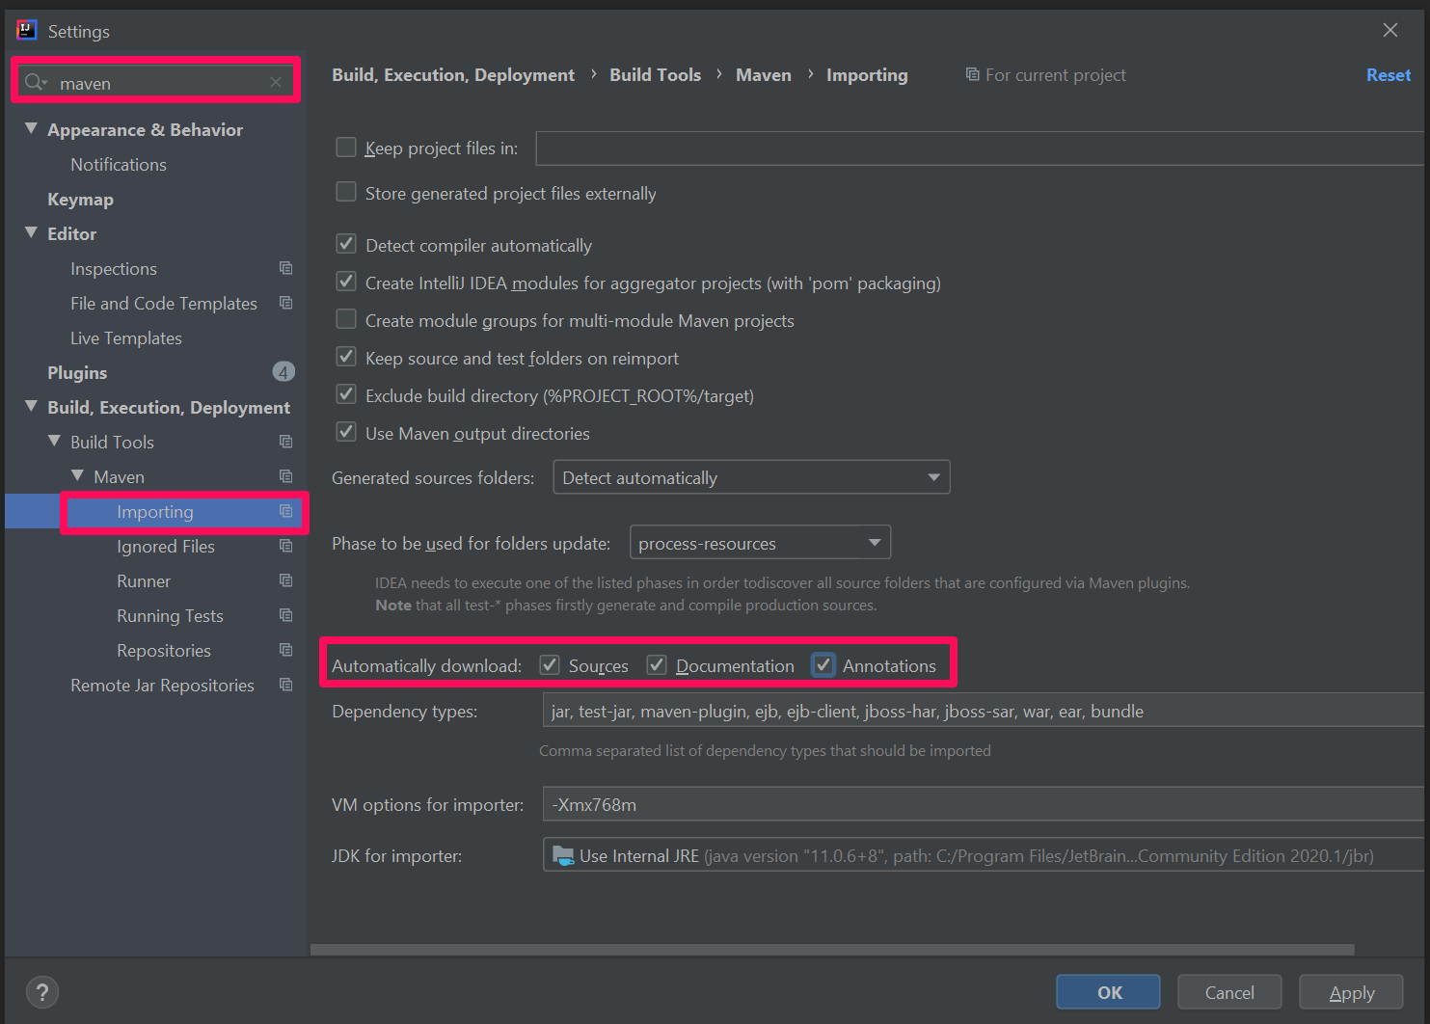Click the Reset link

(x=1388, y=75)
